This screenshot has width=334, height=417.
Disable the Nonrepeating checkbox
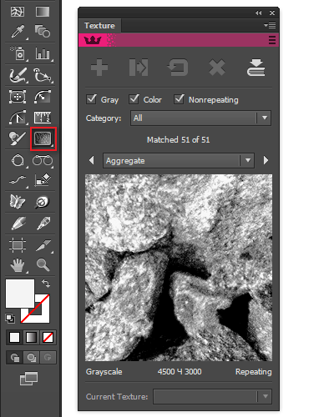point(179,99)
